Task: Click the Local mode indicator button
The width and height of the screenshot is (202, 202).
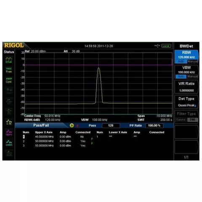Action: 166,46
